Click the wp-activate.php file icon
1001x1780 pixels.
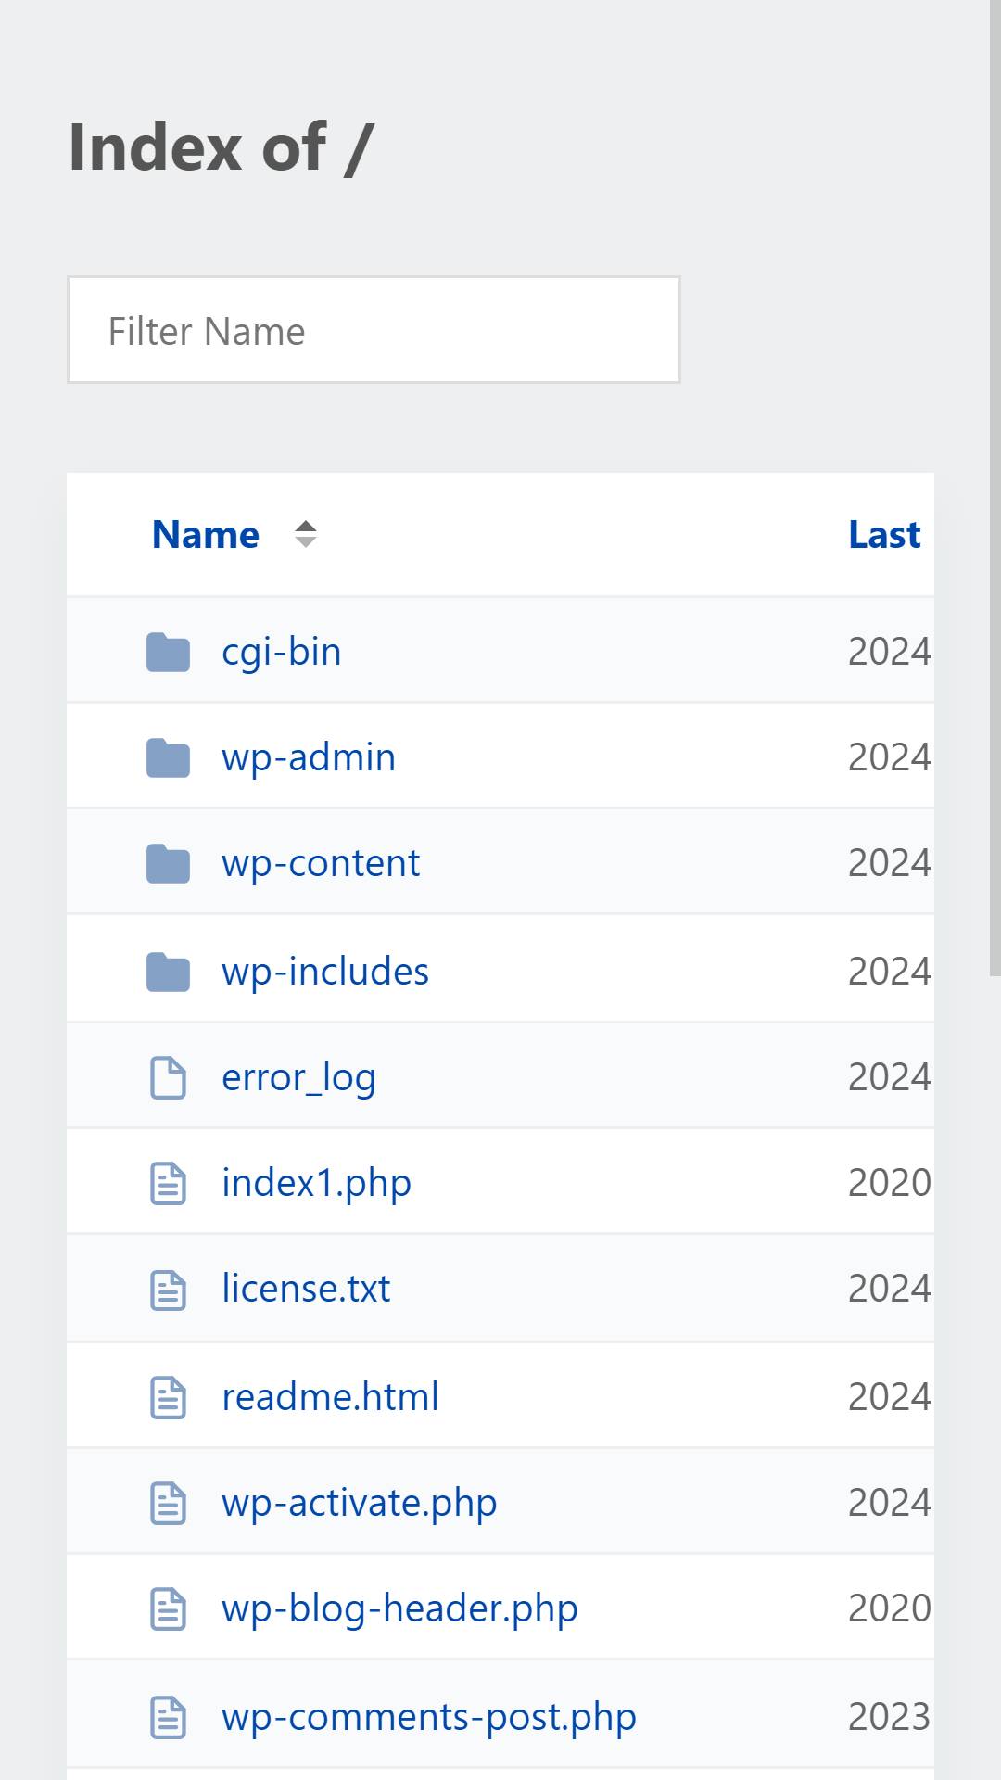168,1503
